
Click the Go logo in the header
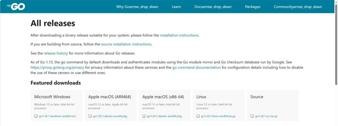15,7
